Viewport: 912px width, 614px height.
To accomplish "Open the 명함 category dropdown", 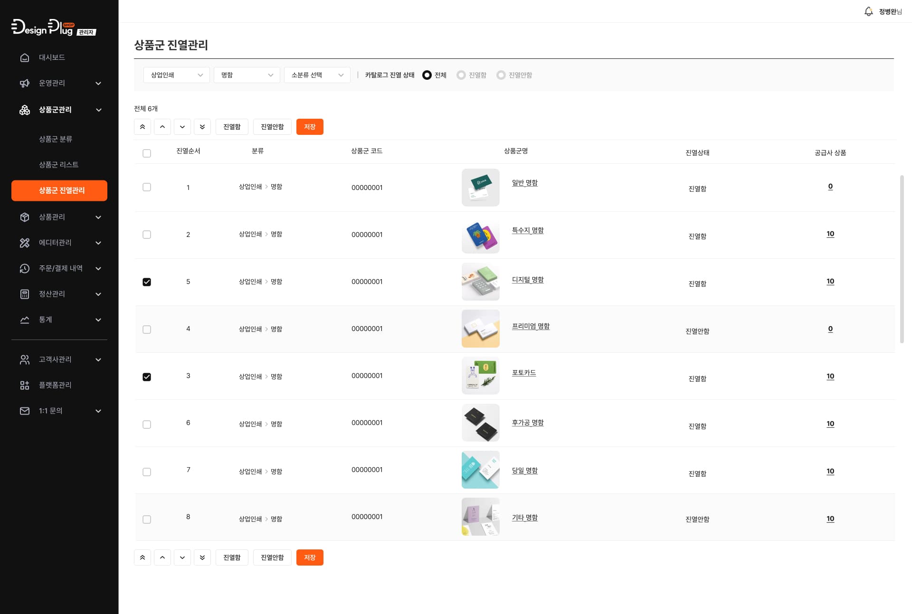I will pos(246,75).
